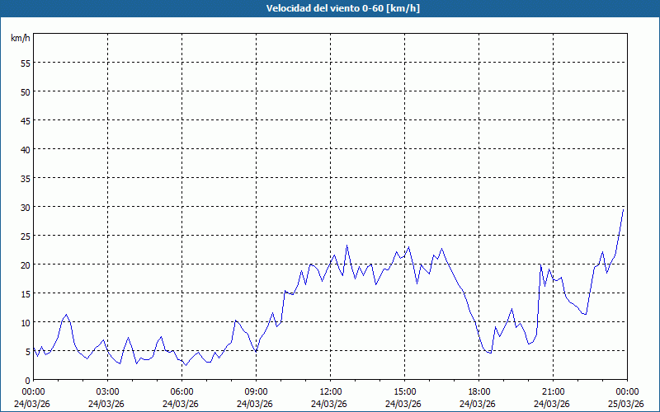Select the 18:00 x-axis time marker
660x412 pixels.
(478, 391)
